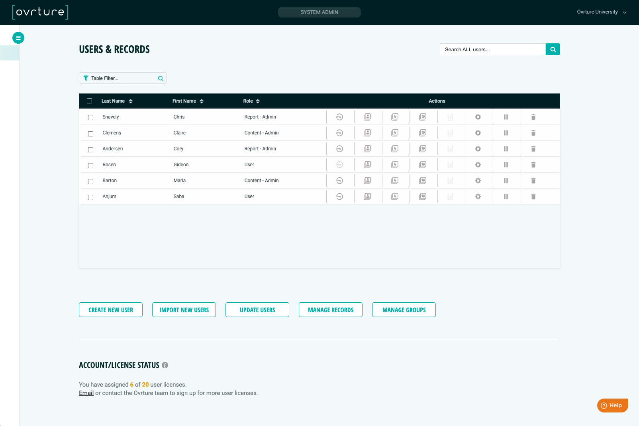Check the checkbox on Claire Clemens's row
The width and height of the screenshot is (639, 426).
(x=90, y=134)
